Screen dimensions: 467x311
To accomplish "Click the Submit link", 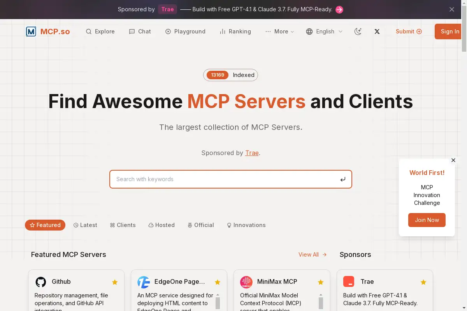I will click(x=409, y=31).
